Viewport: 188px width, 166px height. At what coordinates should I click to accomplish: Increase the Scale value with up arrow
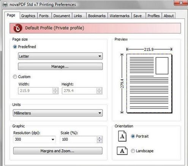[x=100, y=138]
